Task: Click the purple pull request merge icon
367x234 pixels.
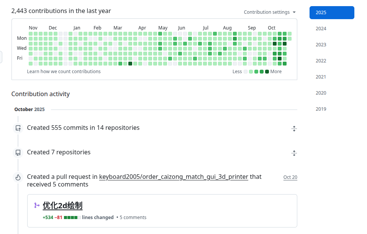Action: coord(37,206)
